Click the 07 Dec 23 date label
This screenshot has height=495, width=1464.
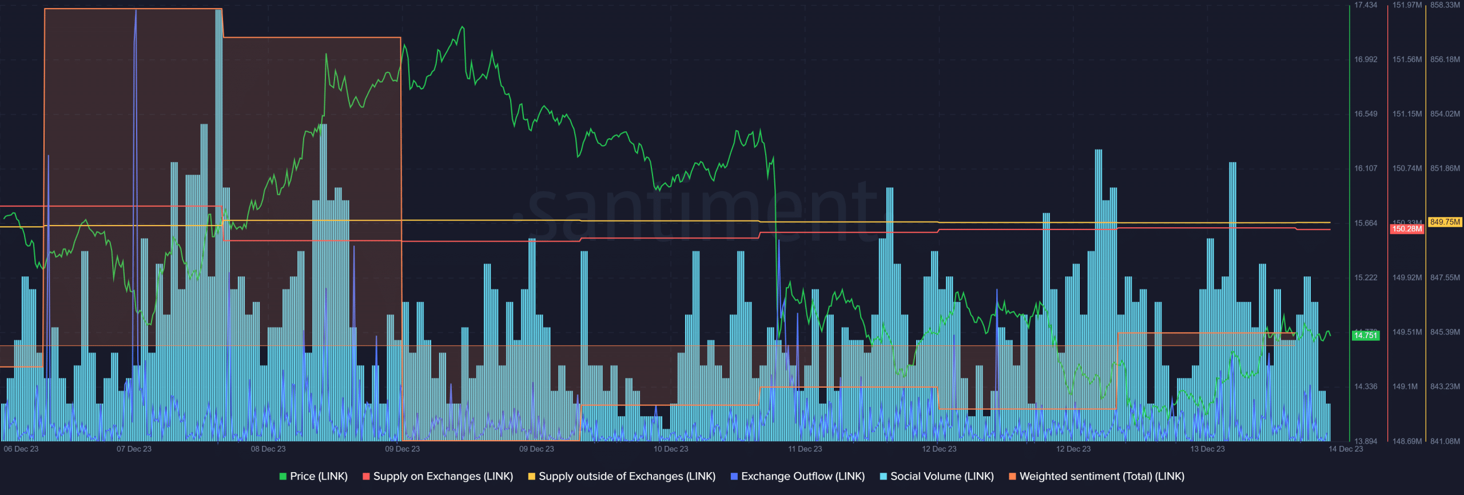134,449
